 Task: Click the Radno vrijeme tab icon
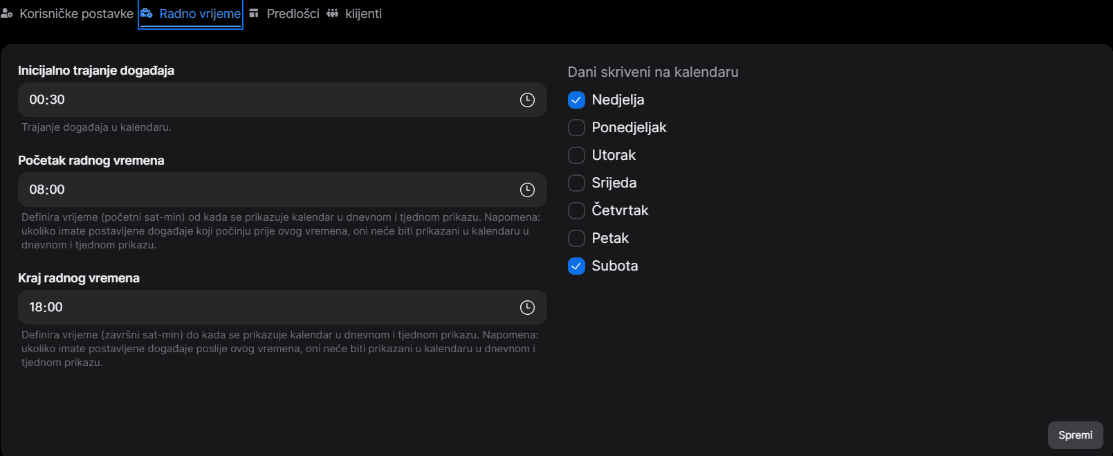[x=147, y=14]
